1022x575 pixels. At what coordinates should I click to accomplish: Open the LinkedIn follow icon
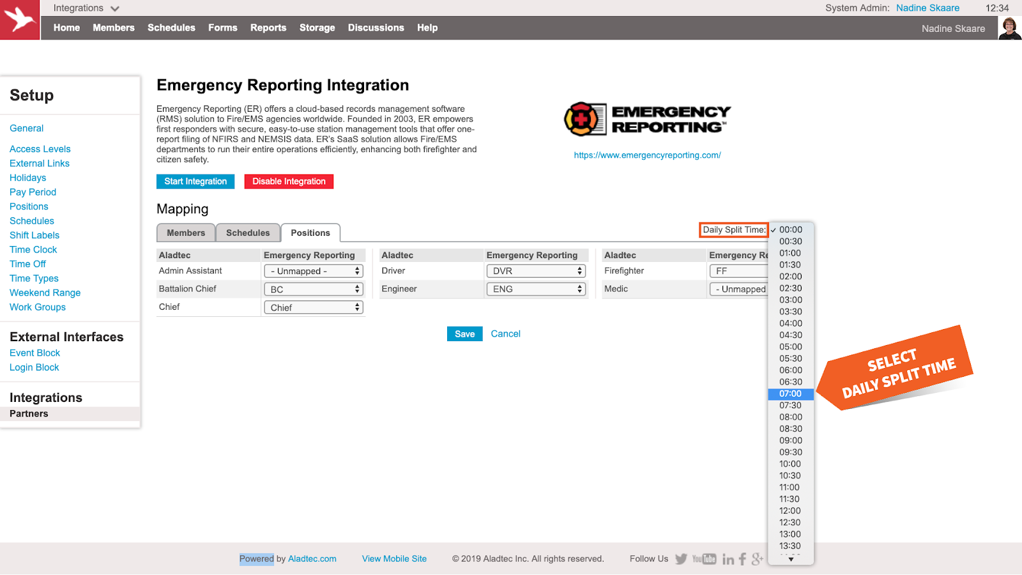coord(728,560)
